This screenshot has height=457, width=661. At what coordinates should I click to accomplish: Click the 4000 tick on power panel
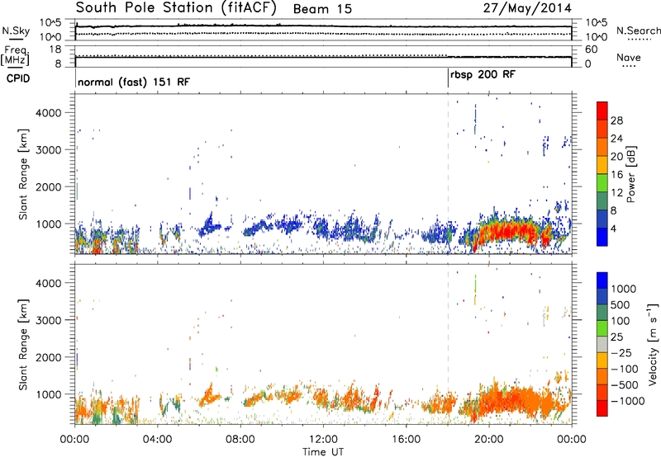[x=48, y=113]
